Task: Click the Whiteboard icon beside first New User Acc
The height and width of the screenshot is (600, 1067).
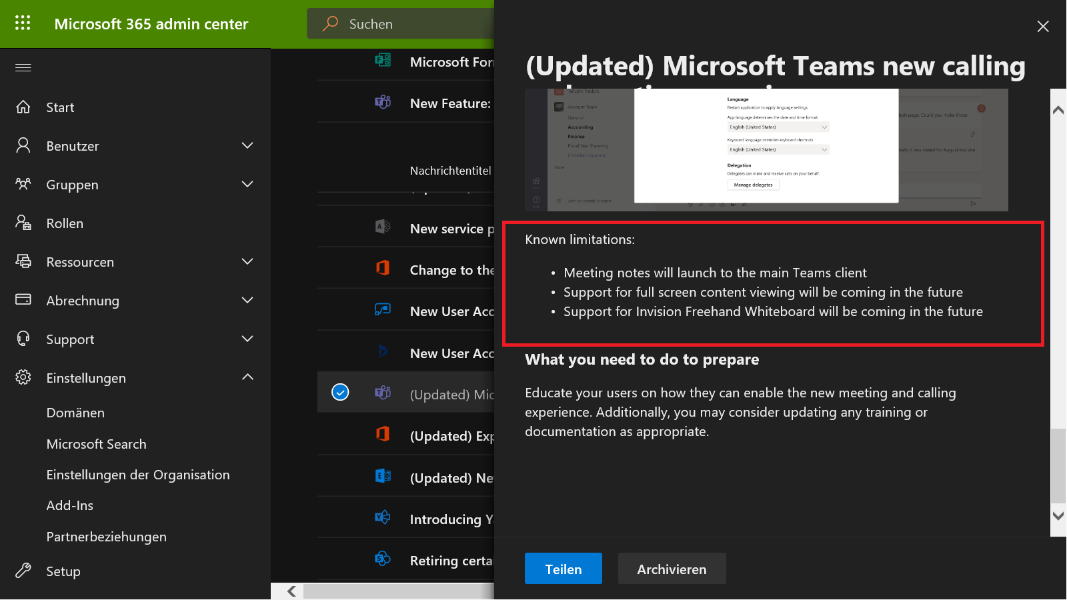Action: click(x=383, y=309)
